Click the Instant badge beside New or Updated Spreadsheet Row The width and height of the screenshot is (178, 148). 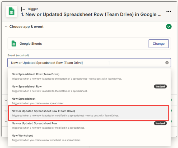pos(160,123)
